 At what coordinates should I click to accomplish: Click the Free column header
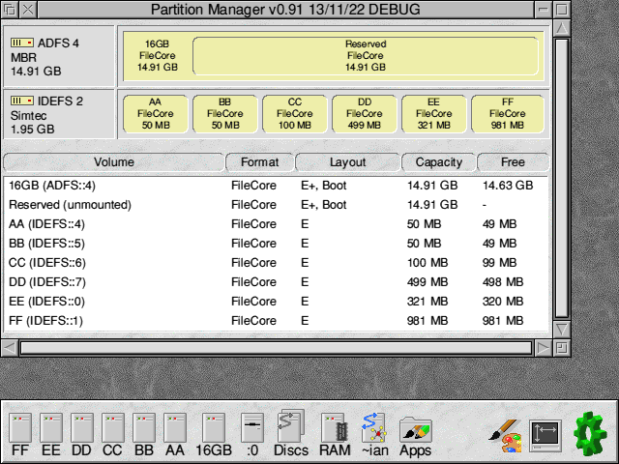point(513,162)
